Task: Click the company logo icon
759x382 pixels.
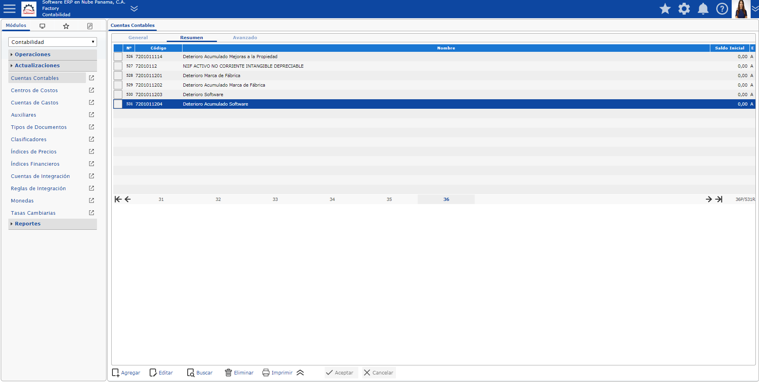Action: (x=29, y=9)
